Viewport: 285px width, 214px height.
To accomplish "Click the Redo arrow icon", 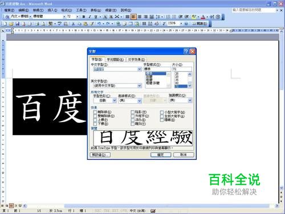I will pos(108,24).
